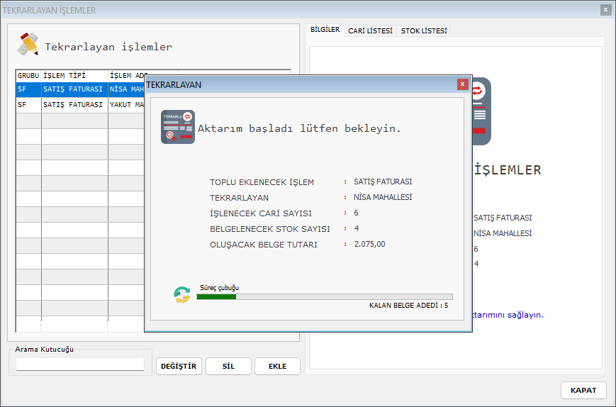Click the green sync arrows icon
The image size is (616, 407).
(182, 295)
